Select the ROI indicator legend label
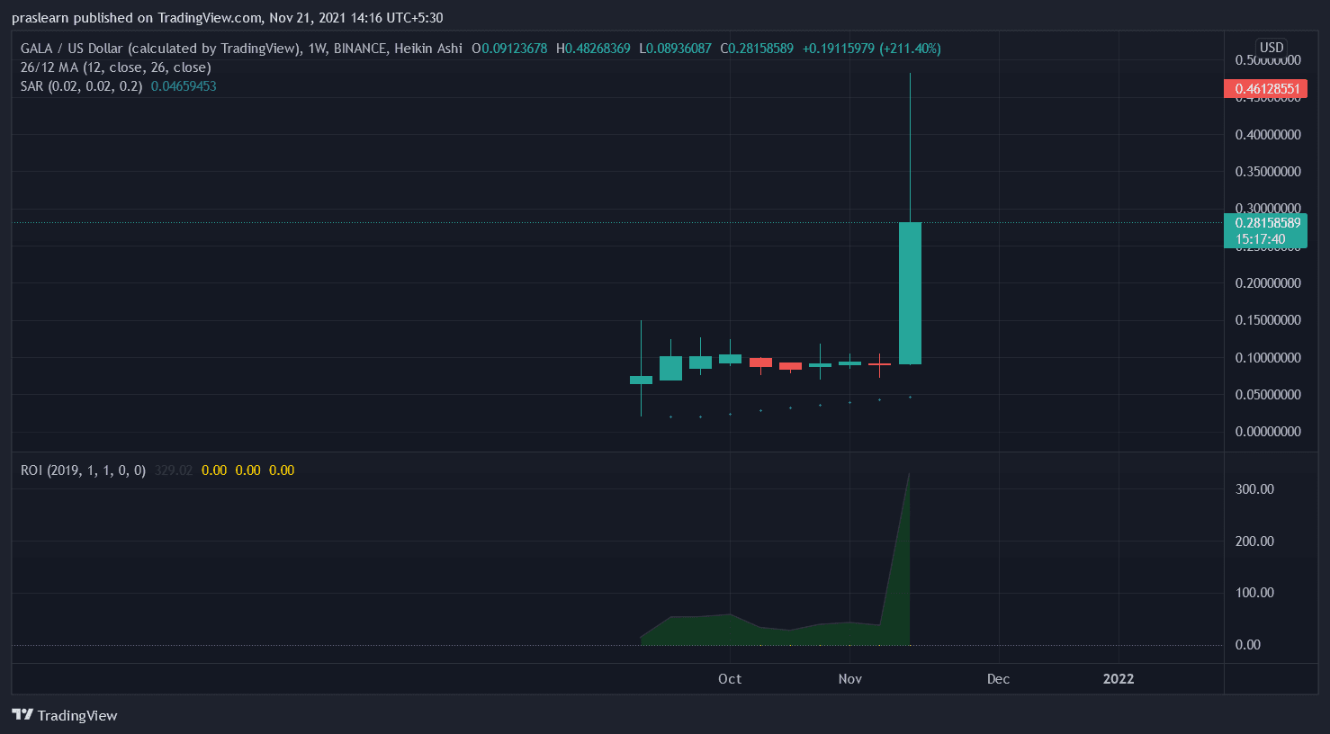Image resolution: width=1330 pixels, height=734 pixels. [x=83, y=470]
